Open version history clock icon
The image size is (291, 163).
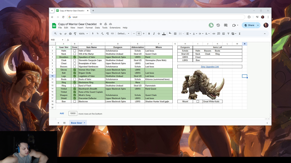pyautogui.click(x=218, y=25)
